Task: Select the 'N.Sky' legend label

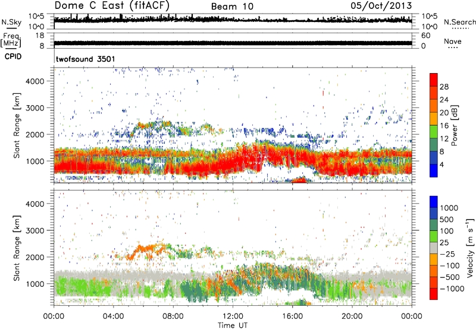Action: (11, 22)
